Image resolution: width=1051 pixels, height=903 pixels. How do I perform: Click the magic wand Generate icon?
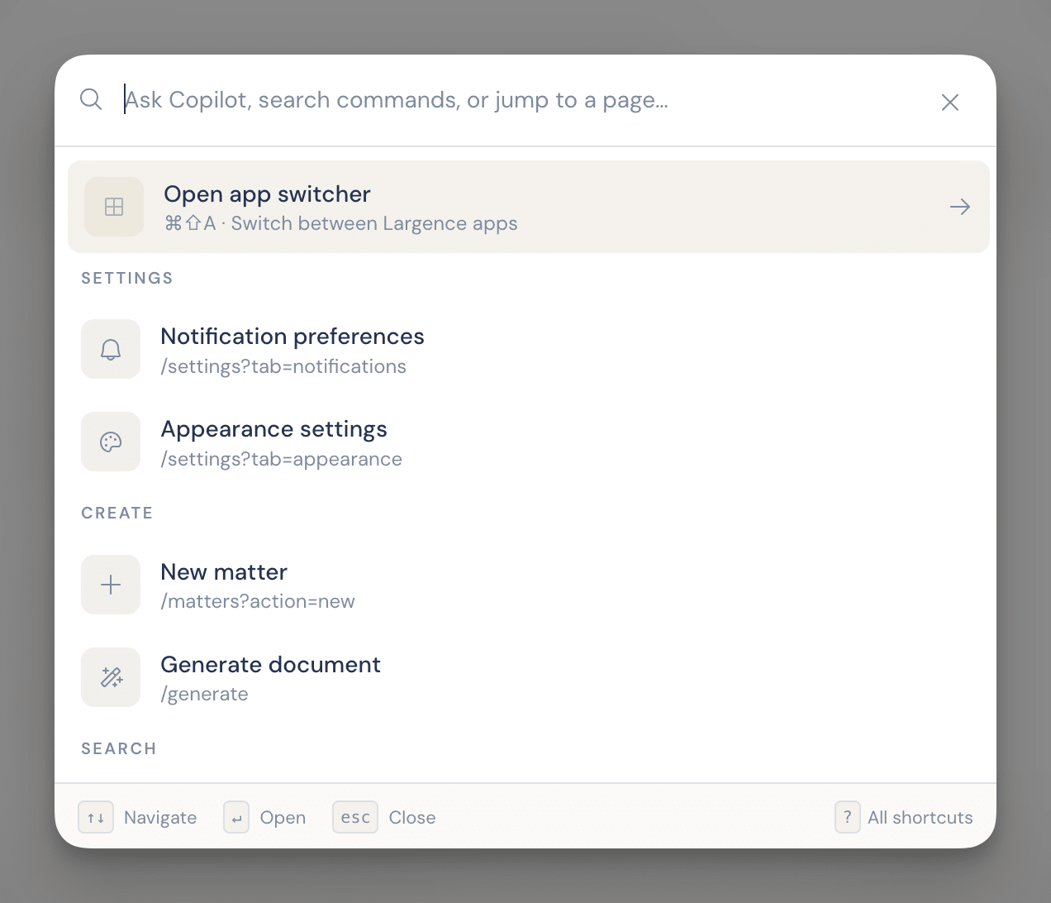coord(111,677)
